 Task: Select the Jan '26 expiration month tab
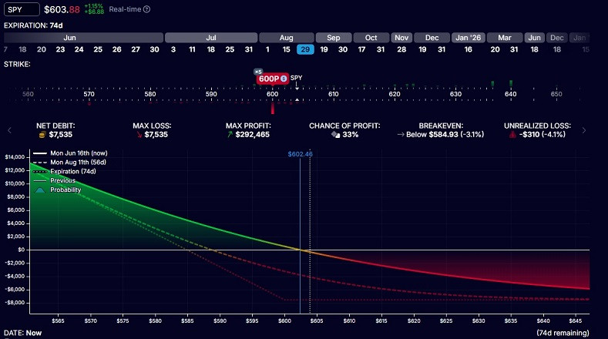pos(468,38)
